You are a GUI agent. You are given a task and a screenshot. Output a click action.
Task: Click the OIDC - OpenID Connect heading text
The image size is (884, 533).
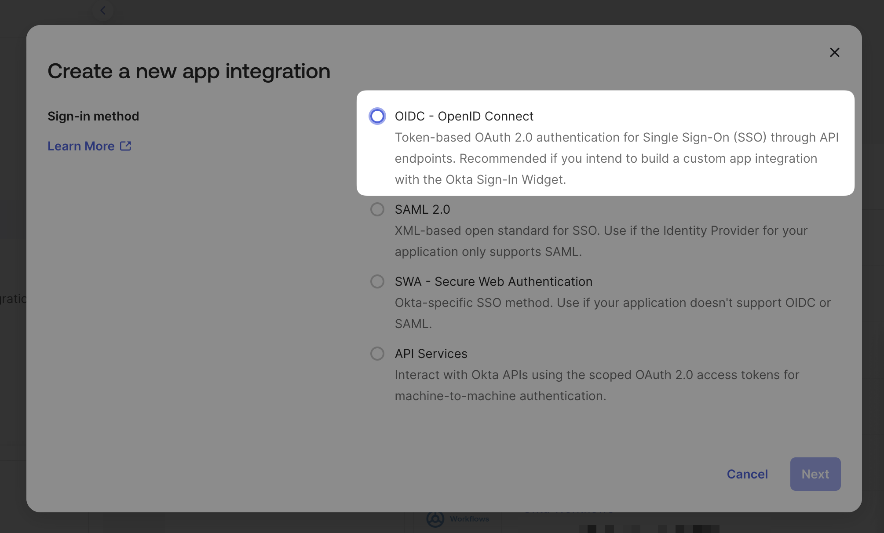pos(464,116)
